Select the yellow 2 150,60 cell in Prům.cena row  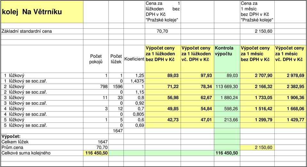click(x=257, y=147)
